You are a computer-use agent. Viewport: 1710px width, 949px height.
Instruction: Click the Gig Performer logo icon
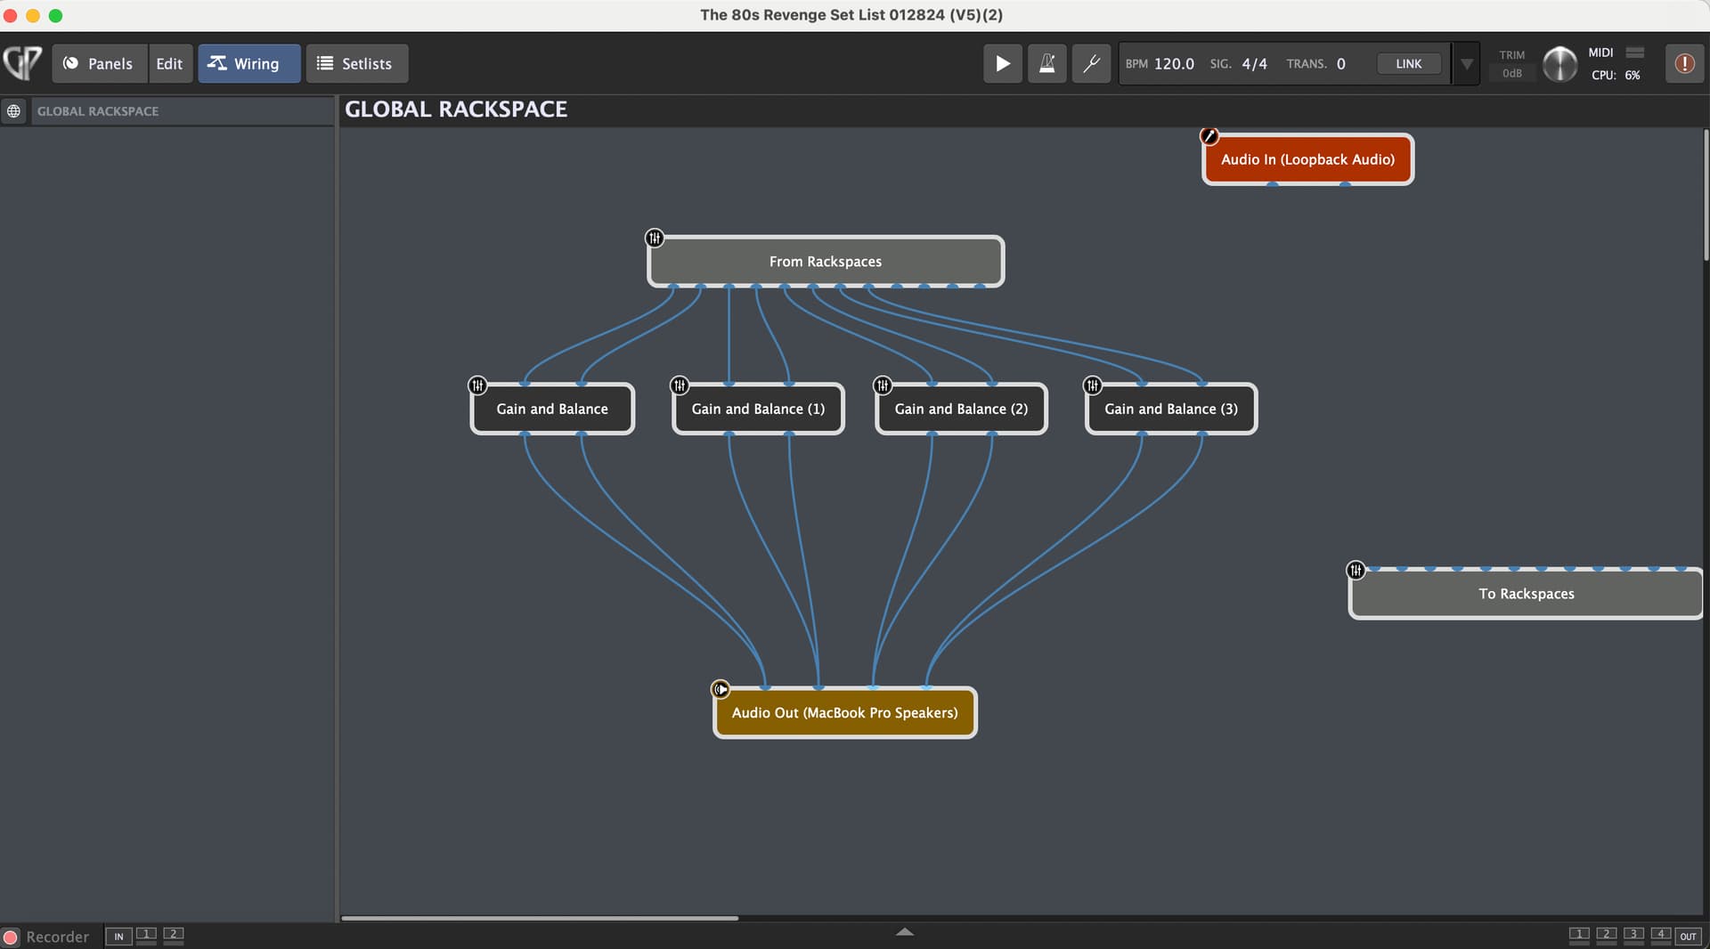[23, 63]
